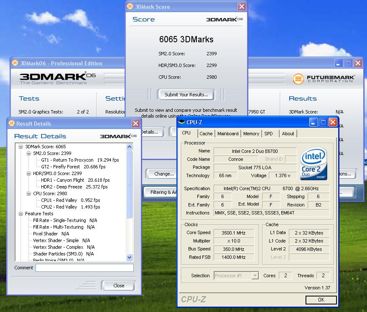This screenshot has height=312, width=367.
Task: Click the Level 2 4096 KBytes value
Action: tap(309, 249)
